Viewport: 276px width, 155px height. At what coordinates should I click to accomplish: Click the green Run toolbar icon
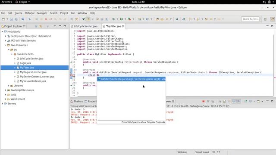coord(121,19)
